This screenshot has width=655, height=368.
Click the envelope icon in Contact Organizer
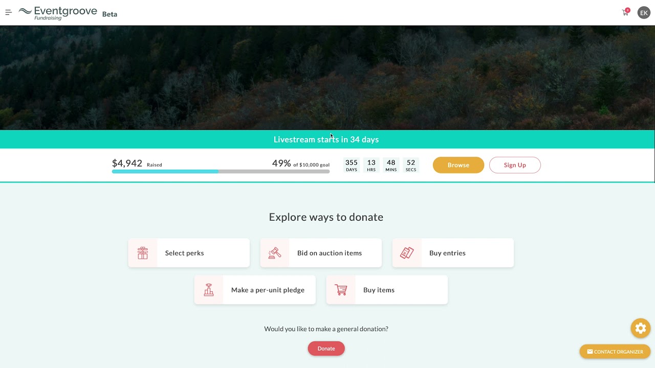pos(590,352)
